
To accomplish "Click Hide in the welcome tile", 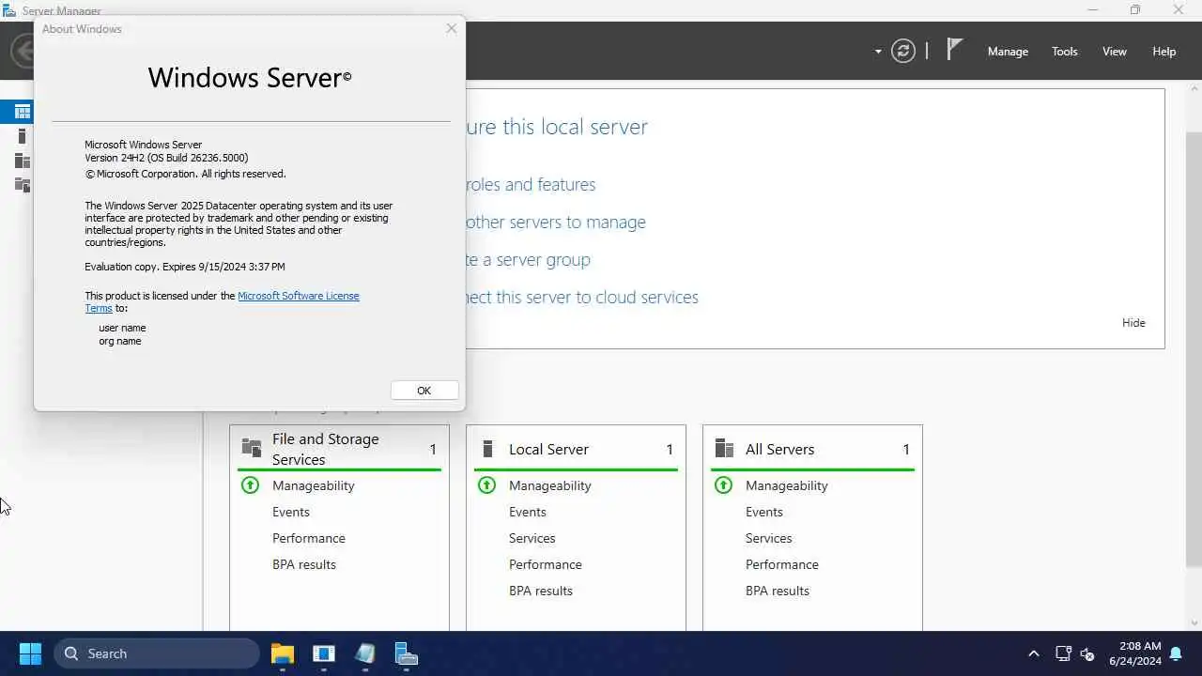I will 1133,323.
